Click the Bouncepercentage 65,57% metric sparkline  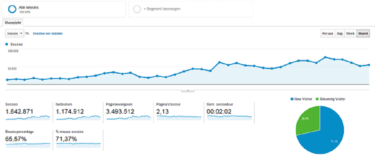click(28, 145)
